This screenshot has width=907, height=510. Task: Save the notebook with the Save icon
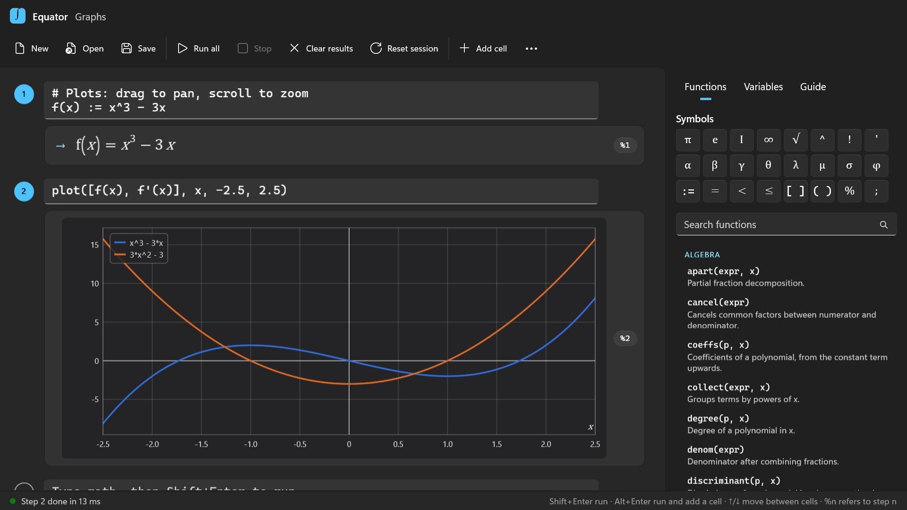pos(127,48)
